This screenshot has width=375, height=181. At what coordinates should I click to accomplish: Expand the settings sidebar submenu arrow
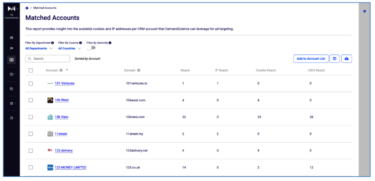tap(16, 103)
